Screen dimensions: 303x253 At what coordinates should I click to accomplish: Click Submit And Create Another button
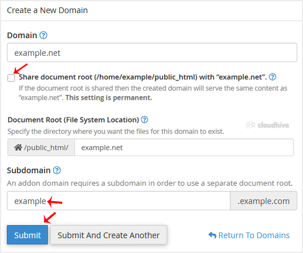coord(108,235)
